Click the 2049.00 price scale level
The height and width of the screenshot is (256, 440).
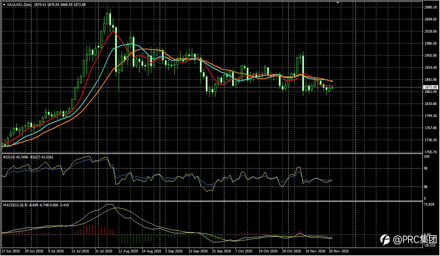(430, 19)
